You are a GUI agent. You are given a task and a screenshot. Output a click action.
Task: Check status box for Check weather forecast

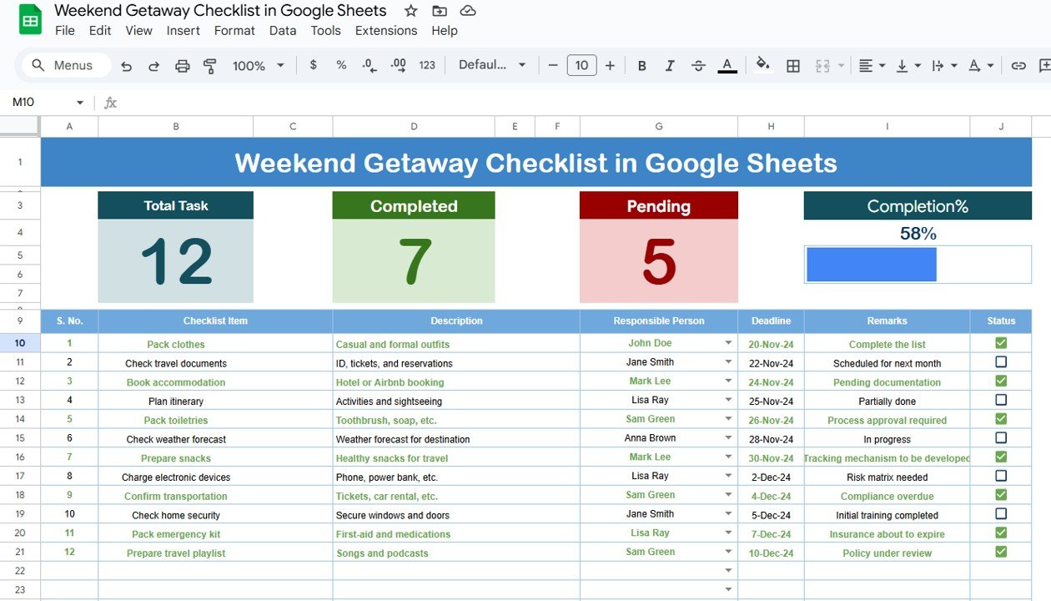1001,437
